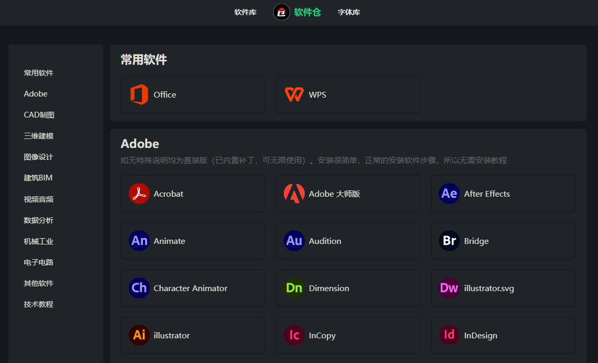Go to 技术教程 in the sidebar
The width and height of the screenshot is (598, 363).
pyautogui.click(x=38, y=304)
